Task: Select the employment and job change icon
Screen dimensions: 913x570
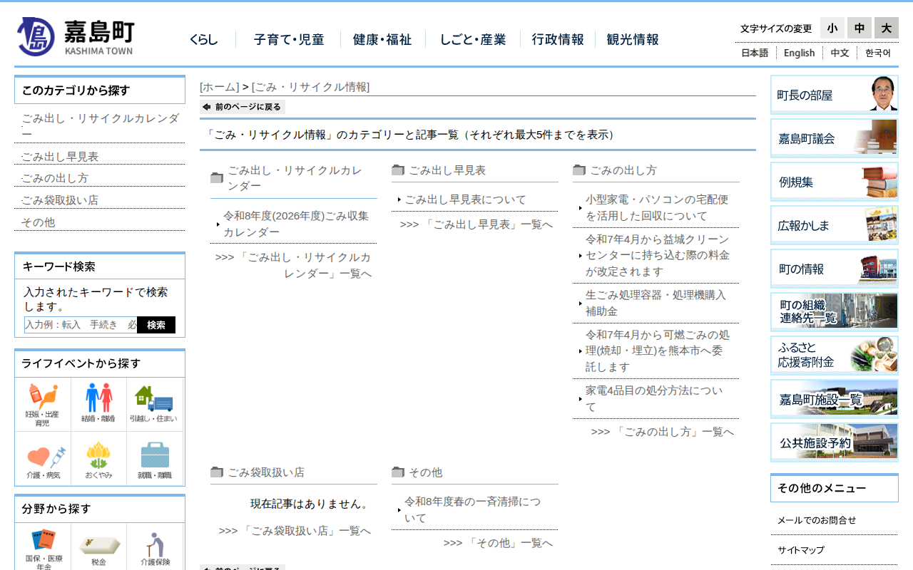Action: pos(154,460)
